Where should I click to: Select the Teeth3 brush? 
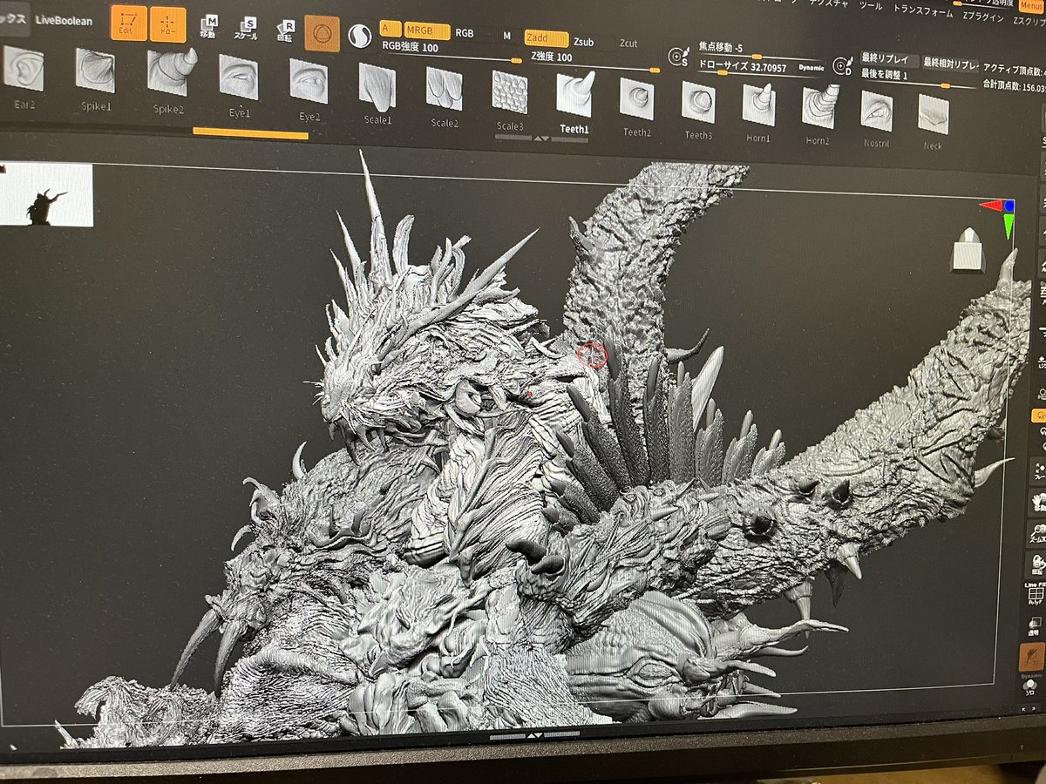pos(698,102)
